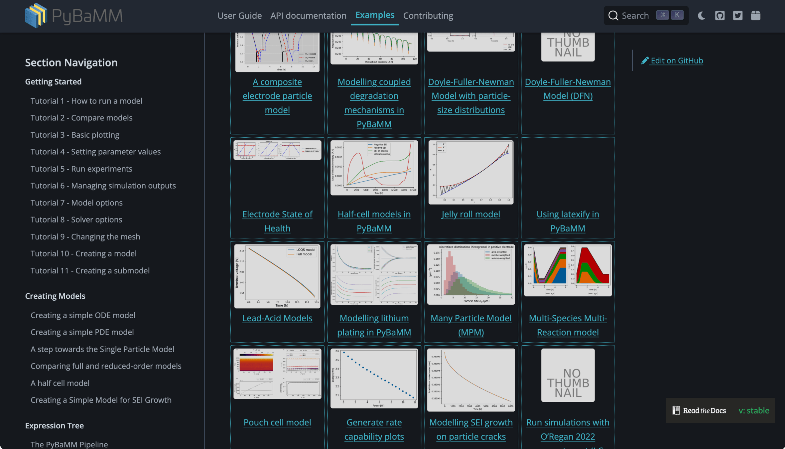Click the Search input field
The image size is (785, 449).
tap(635, 16)
